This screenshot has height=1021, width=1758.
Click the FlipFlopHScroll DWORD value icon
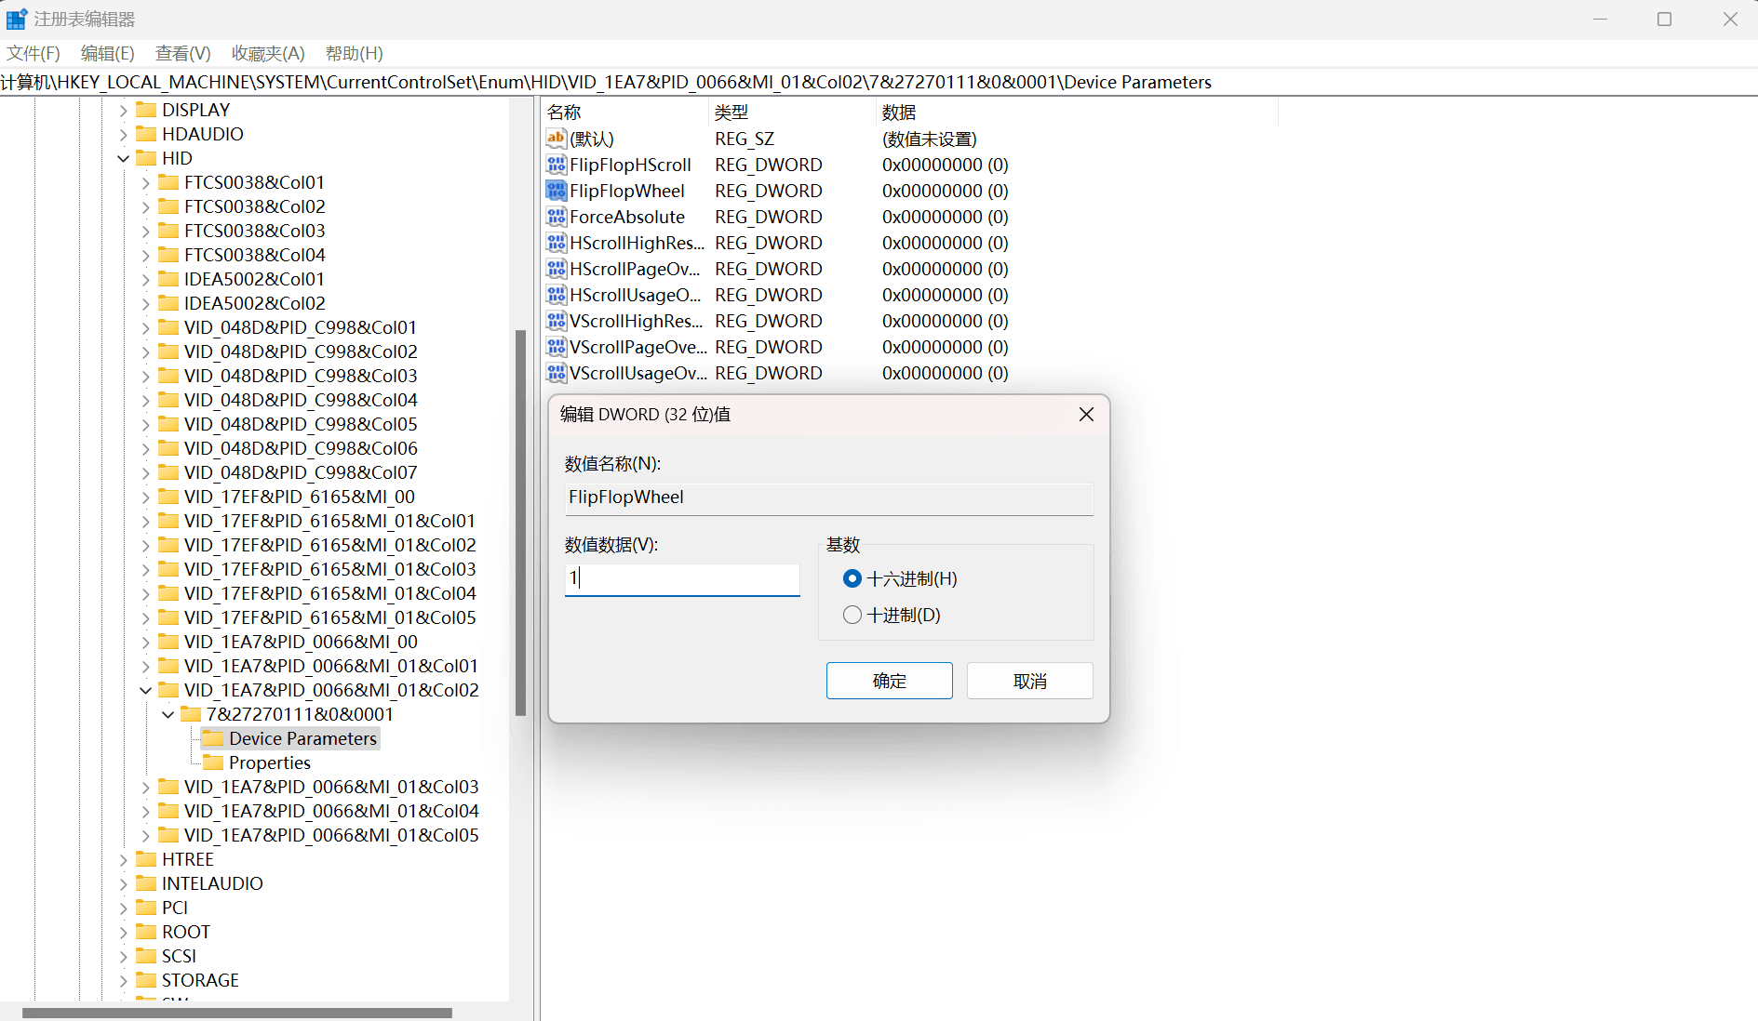[x=556, y=165]
